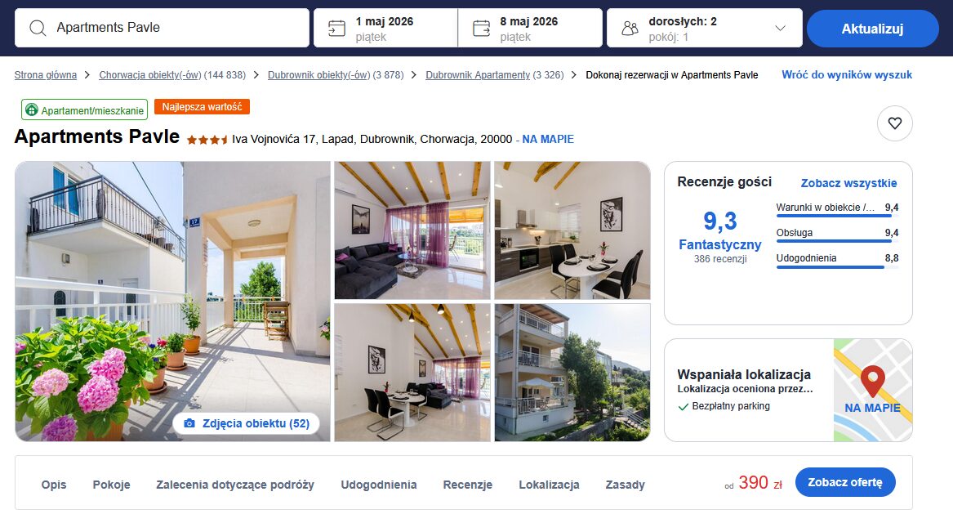Click the Udogodnienia 8,8 rating bar
Viewport: 953px width, 523px height.
837,267
